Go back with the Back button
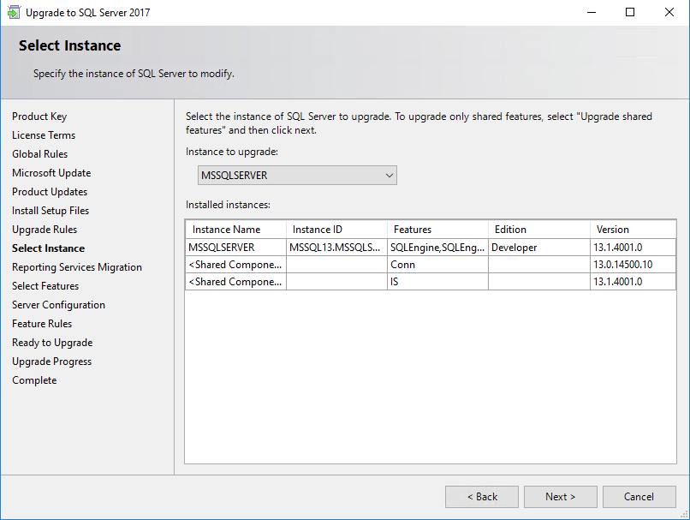690x520 pixels. (x=482, y=497)
